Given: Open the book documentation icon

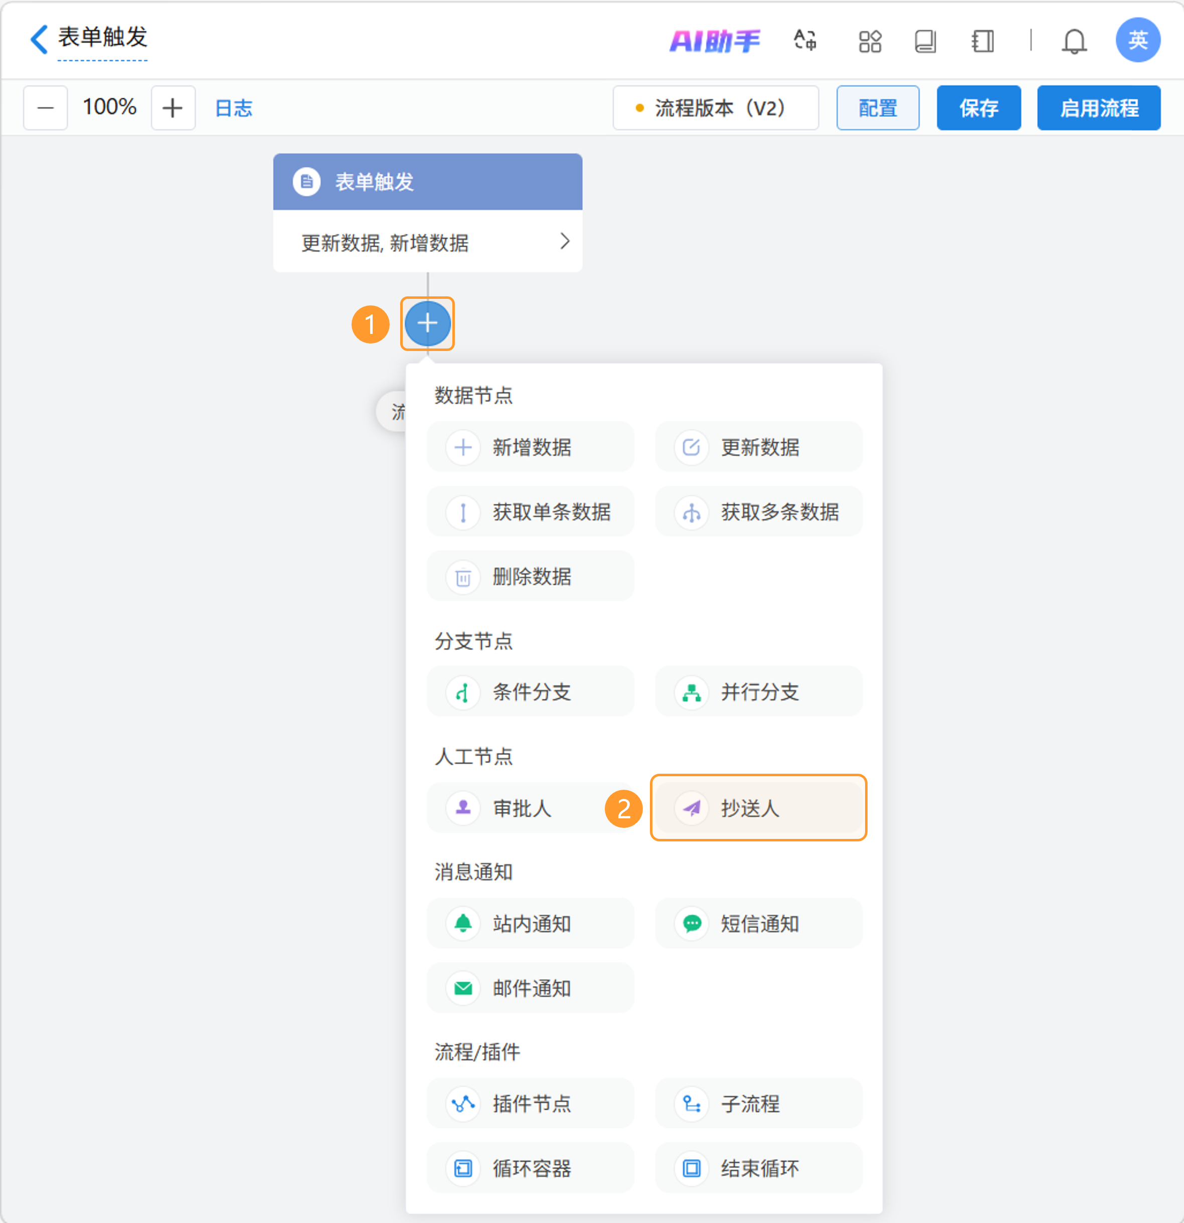Looking at the screenshot, I should click(x=925, y=41).
